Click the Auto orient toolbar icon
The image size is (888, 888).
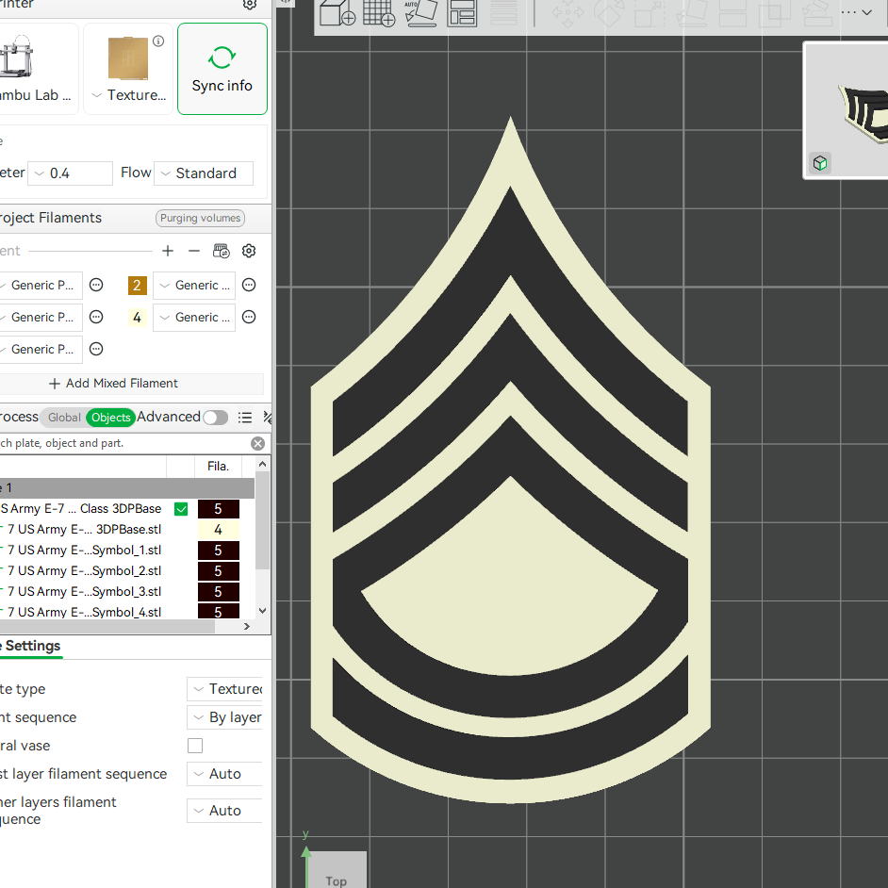tap(420, 12)
